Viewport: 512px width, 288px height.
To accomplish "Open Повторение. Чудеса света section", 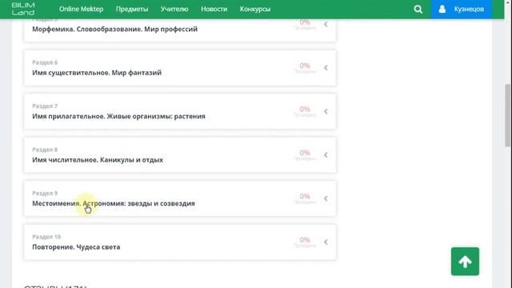I will pyautogui.click(x=76, y=247).
